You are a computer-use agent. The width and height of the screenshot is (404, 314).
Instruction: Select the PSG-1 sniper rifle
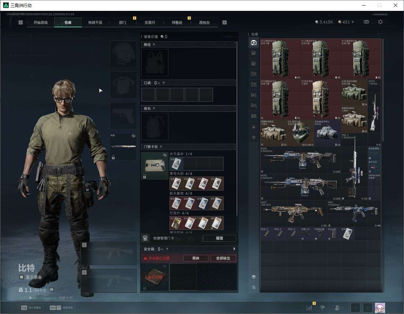point(354,166)
